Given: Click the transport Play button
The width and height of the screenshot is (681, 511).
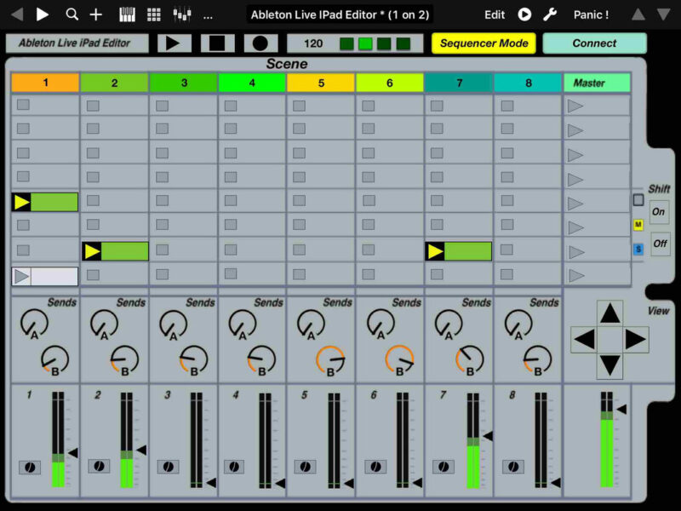Looking at the screenshot, I should [x=175, y=43].
